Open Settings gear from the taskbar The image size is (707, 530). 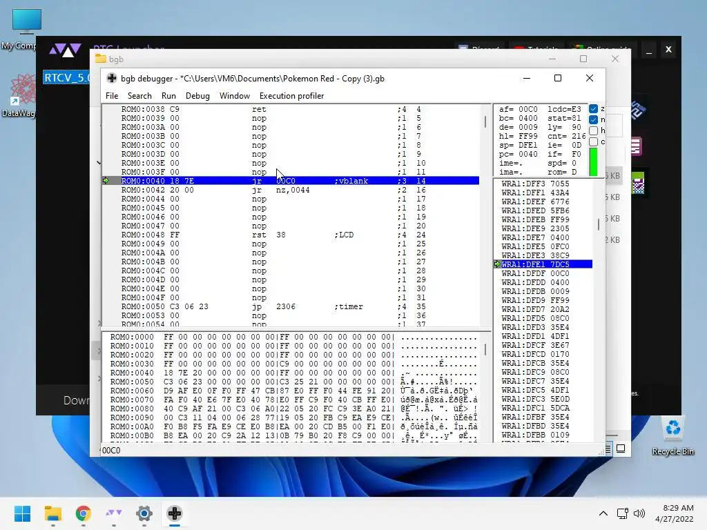(x=144, y=513)
